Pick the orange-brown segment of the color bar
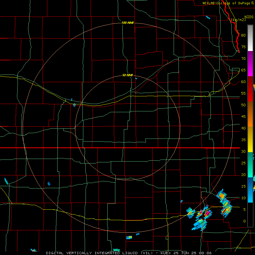 click(250, 114)
